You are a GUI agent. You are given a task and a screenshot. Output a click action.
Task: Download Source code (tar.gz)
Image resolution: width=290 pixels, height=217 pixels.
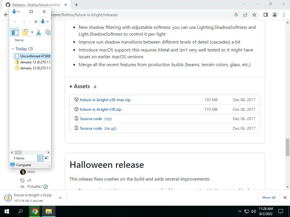tap(98, 129)
